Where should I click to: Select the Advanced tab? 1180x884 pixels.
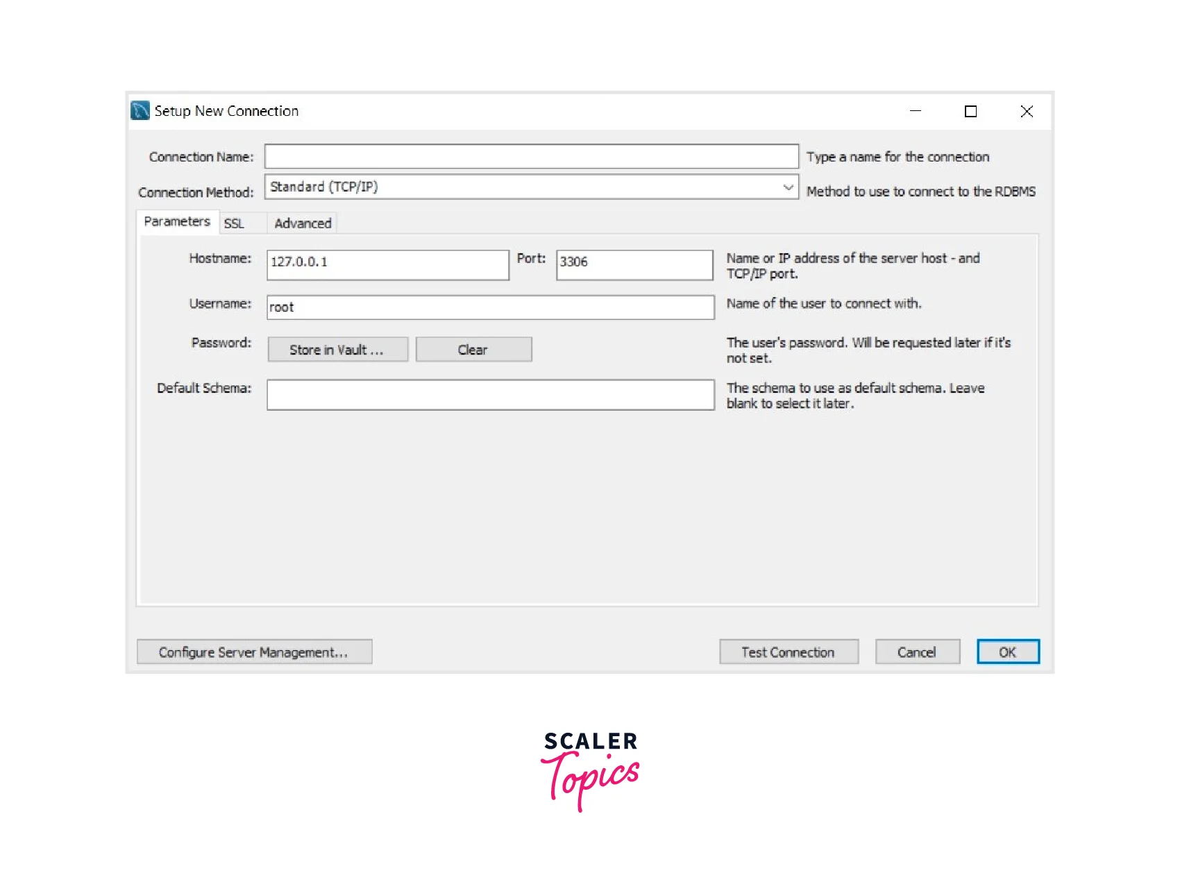(x=303, y=223)
